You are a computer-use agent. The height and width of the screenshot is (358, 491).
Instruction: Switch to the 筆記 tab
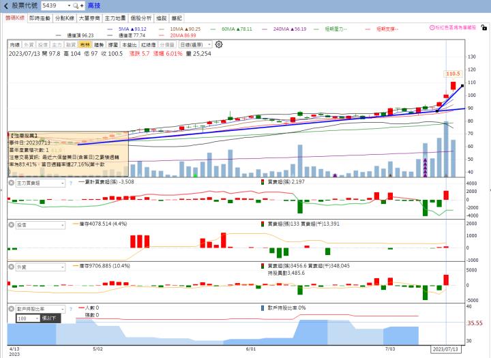point(177,18)
